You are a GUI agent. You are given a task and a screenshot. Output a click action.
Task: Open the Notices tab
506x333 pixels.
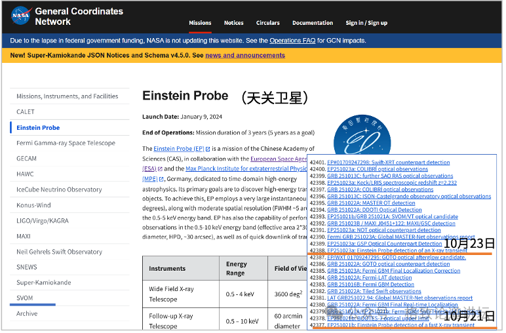[x=235, y=23]
